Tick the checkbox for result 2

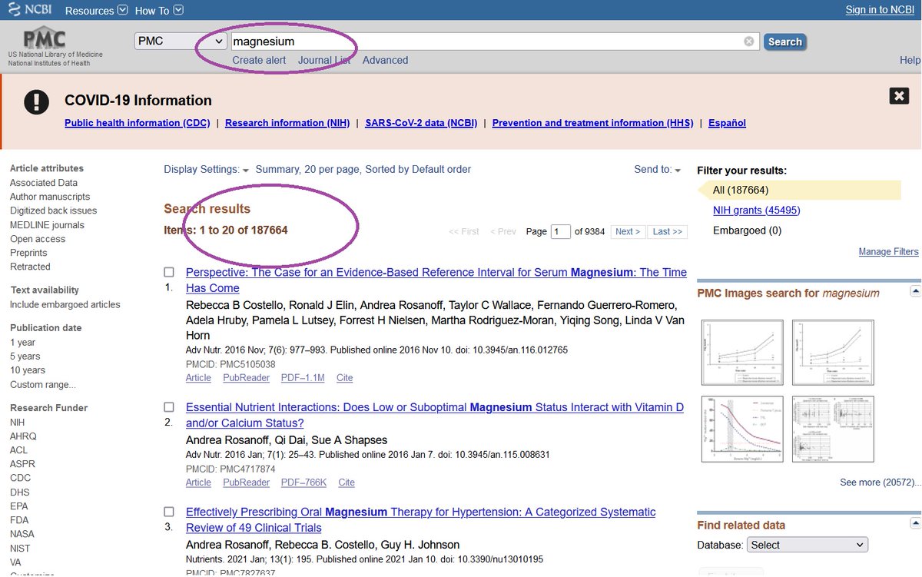(x=169, y=407)
